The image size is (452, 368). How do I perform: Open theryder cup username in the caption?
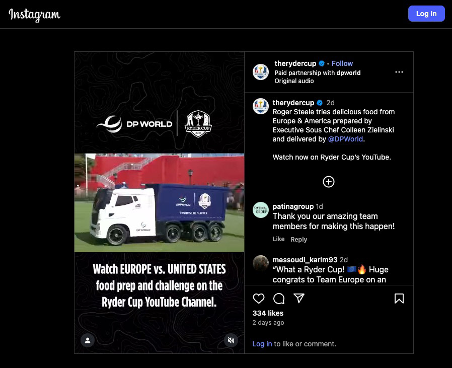(x=293, y=103)
